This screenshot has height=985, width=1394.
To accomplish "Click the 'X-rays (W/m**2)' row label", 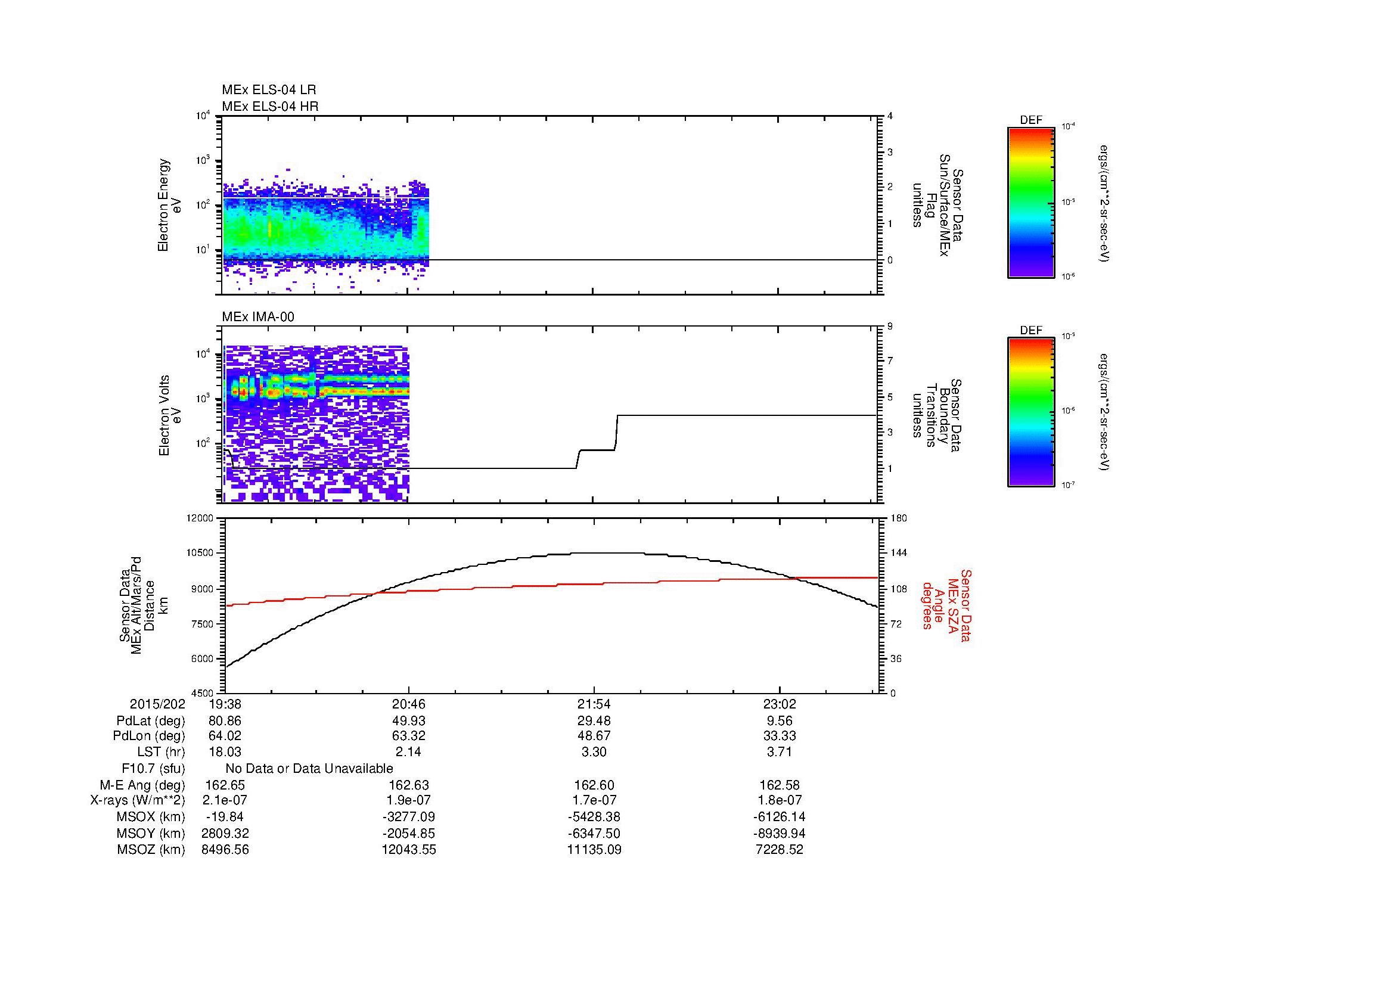I will click(x=138, y=801).
